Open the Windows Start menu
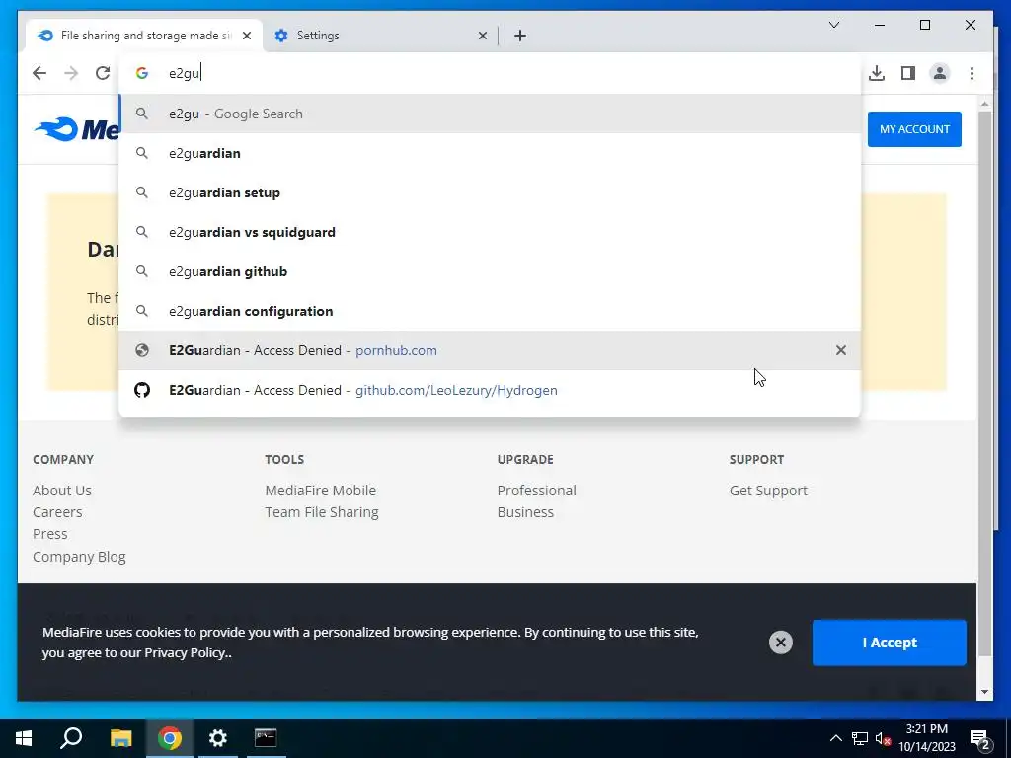 pyautogui.click(x=24, y=738)
